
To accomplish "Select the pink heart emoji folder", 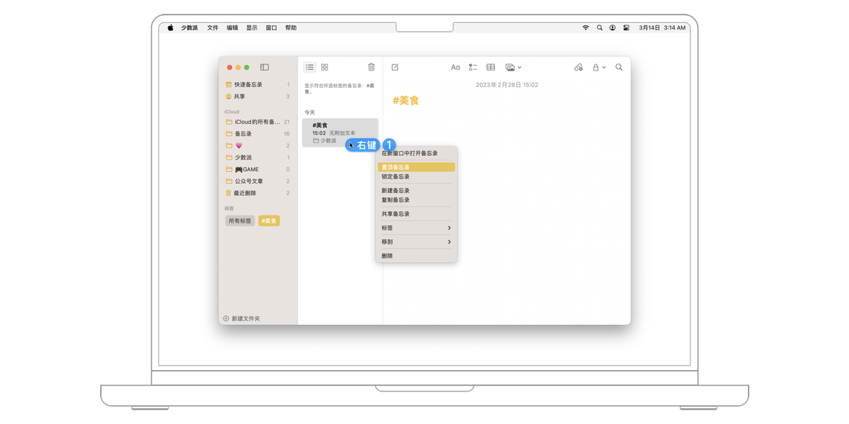I will click(258, 145).
